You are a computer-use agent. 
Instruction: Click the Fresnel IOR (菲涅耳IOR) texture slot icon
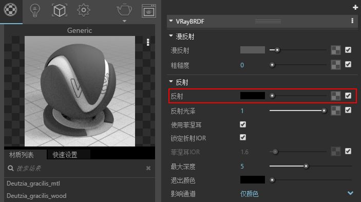pyautogui.click(x=336, y=152)
